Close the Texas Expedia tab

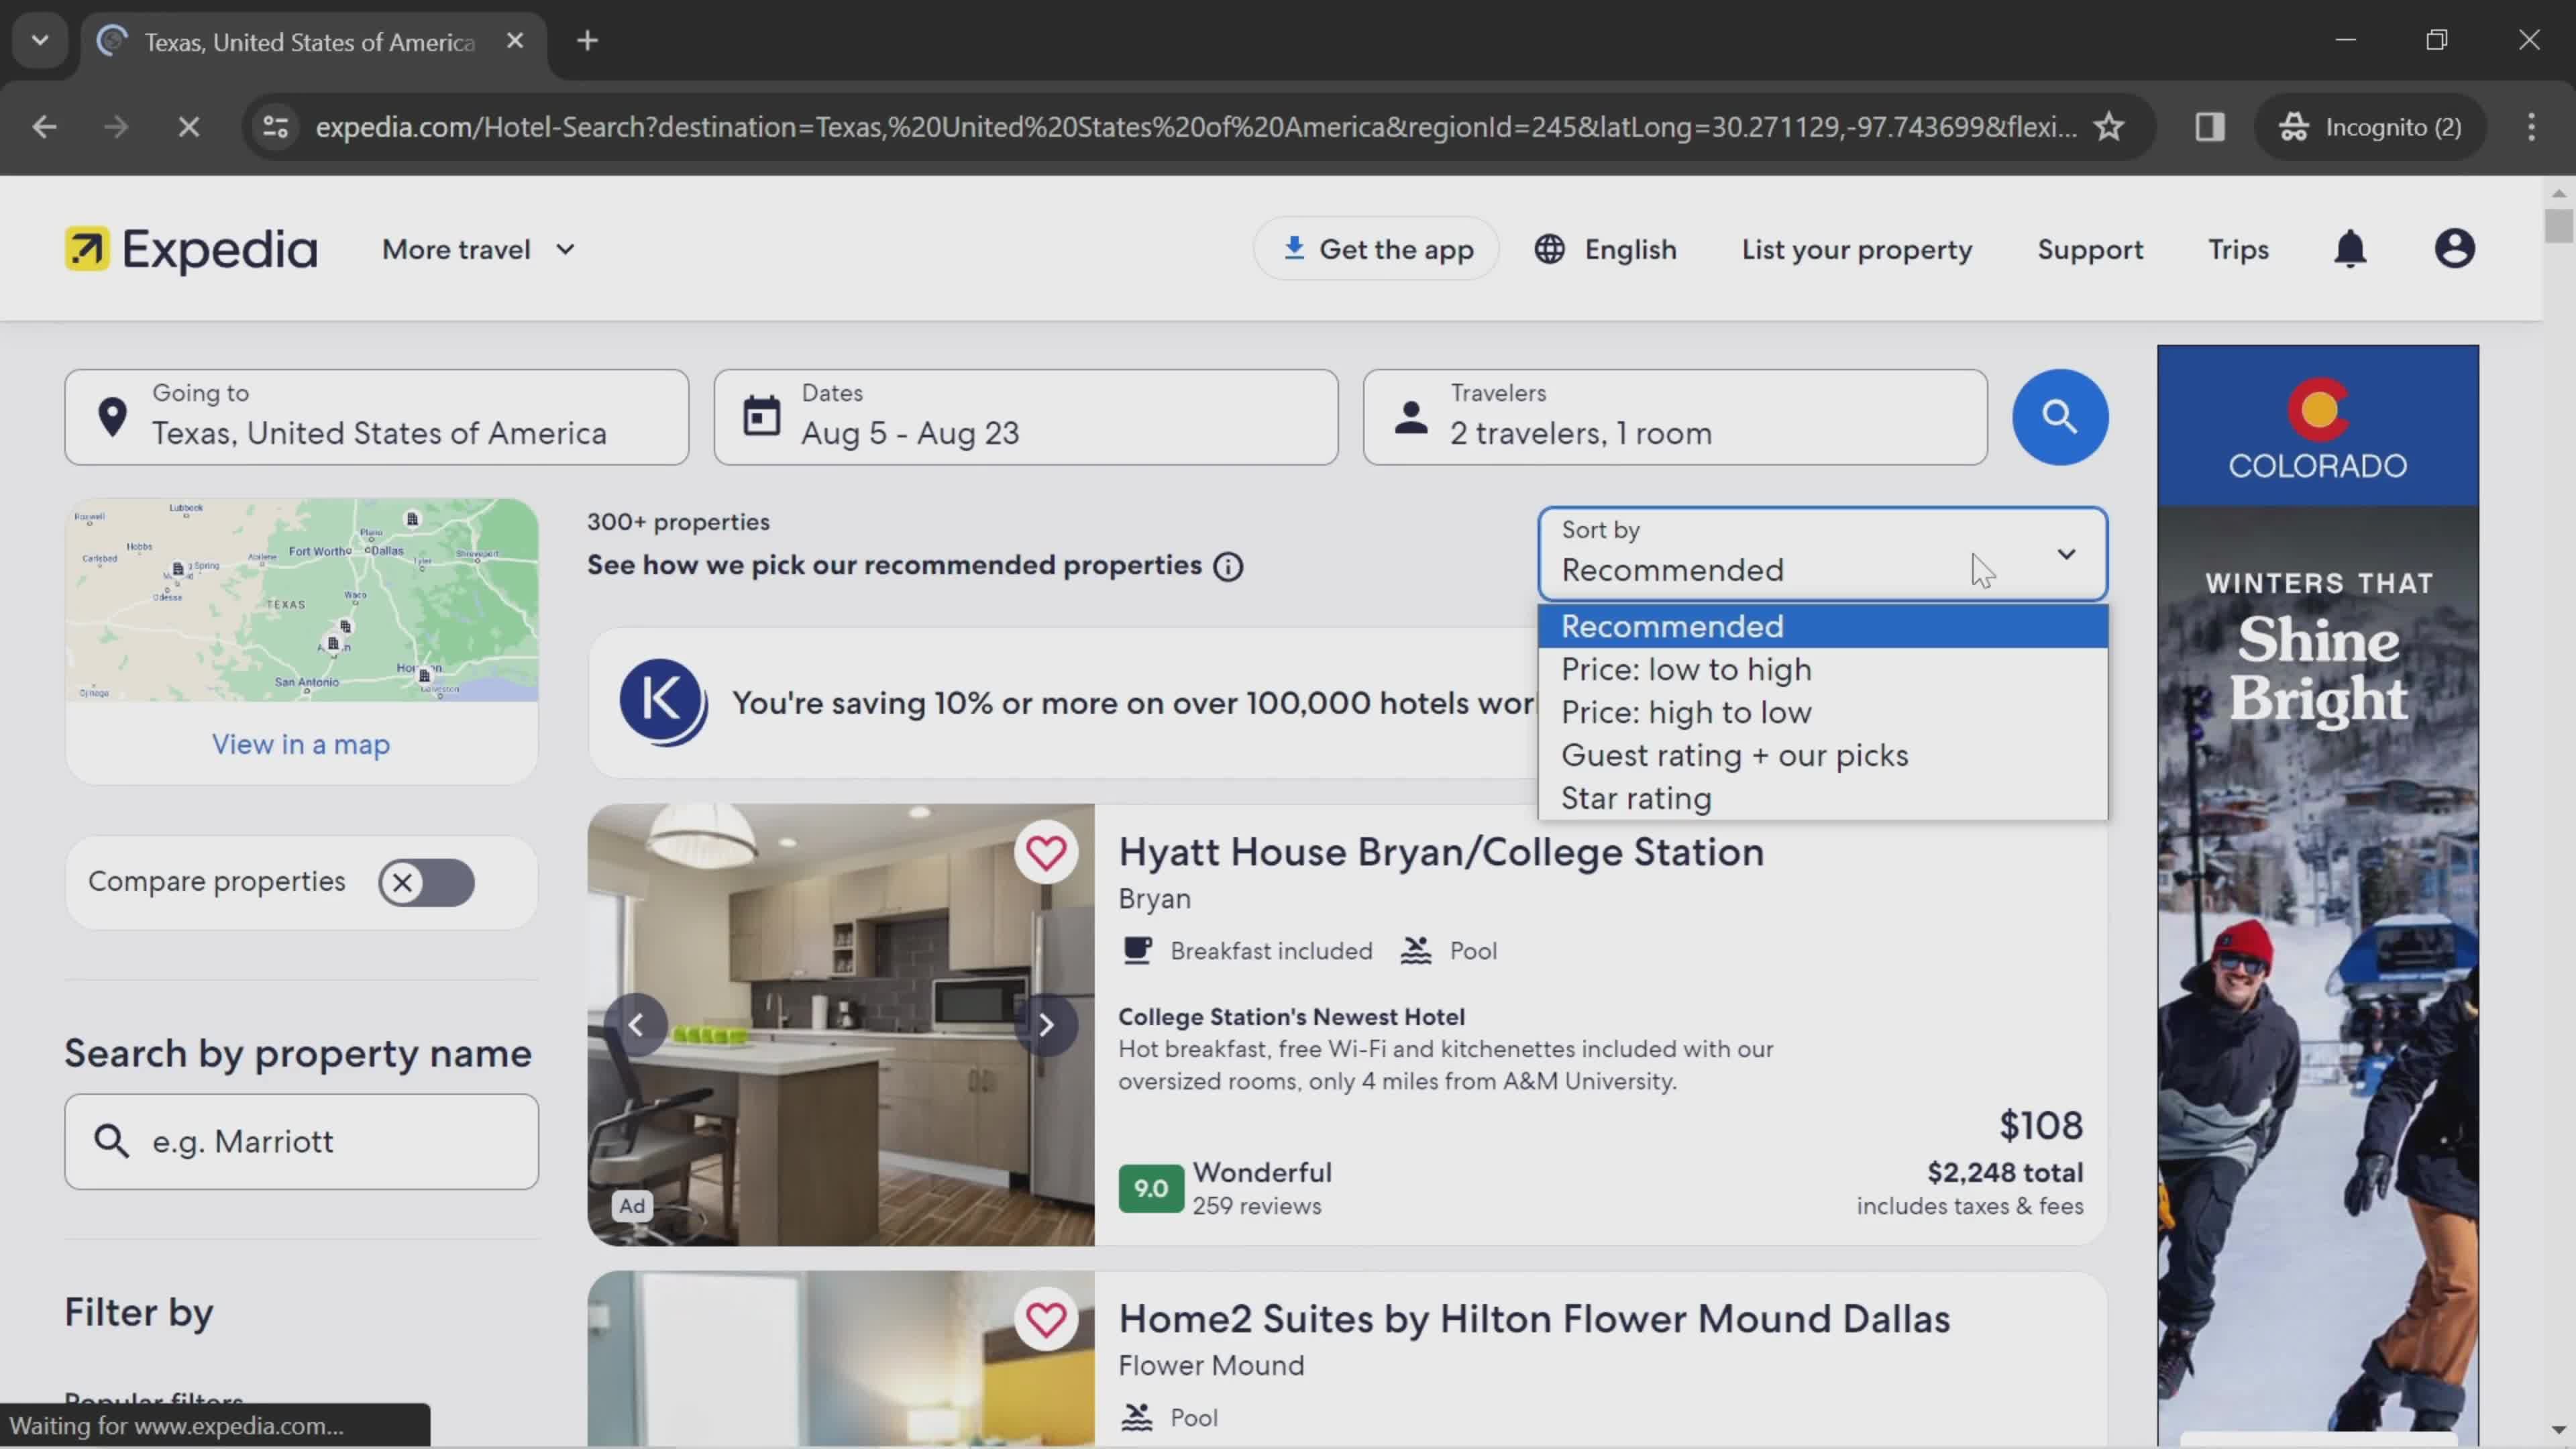click(515, 41)
